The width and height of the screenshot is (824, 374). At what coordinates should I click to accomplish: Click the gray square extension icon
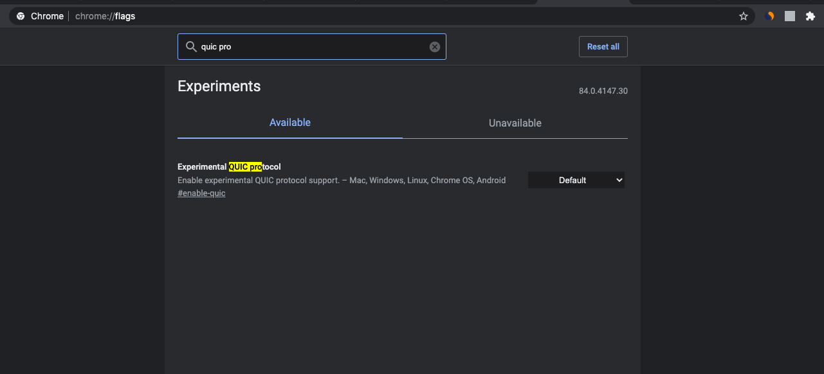tap(790, 16)
